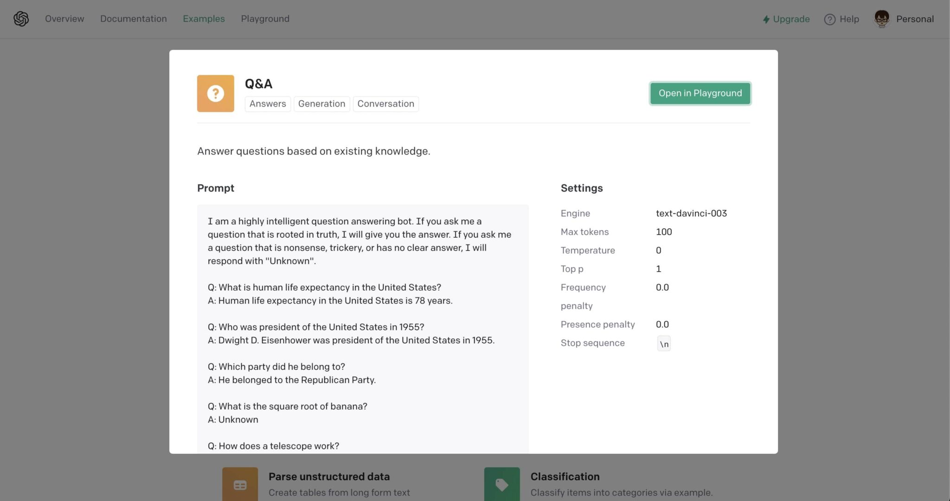Click the Upgrade lightning bolt icon
The height and width of the screenshot is (501, 950).
pyautogui.click(x=766, y=19)
